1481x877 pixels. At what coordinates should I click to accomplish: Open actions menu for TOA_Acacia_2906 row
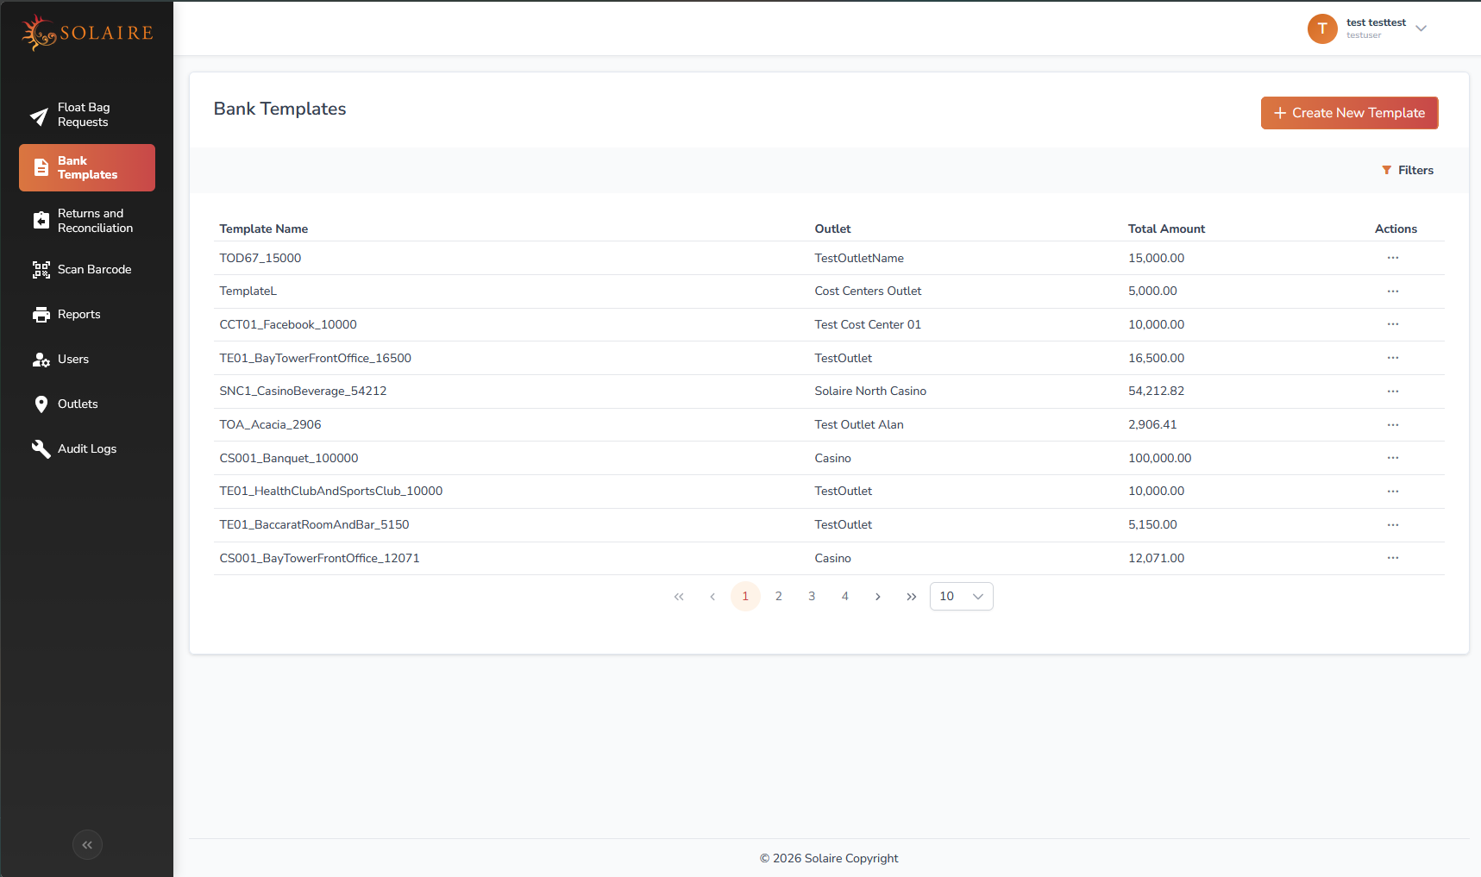1392,425
